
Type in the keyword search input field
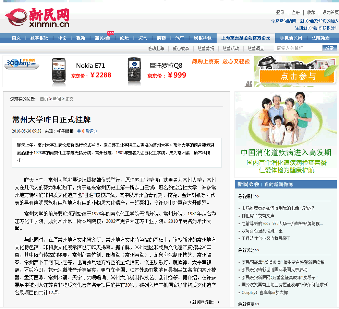298,48
